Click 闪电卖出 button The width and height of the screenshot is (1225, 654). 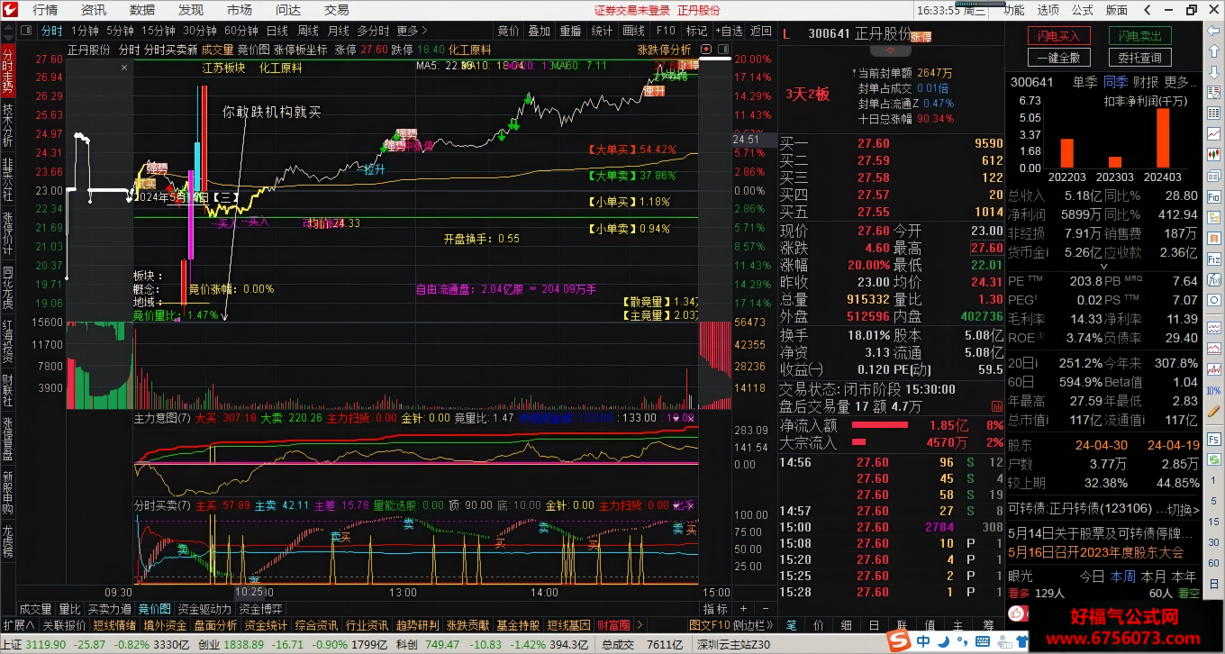click(1140, 36)
